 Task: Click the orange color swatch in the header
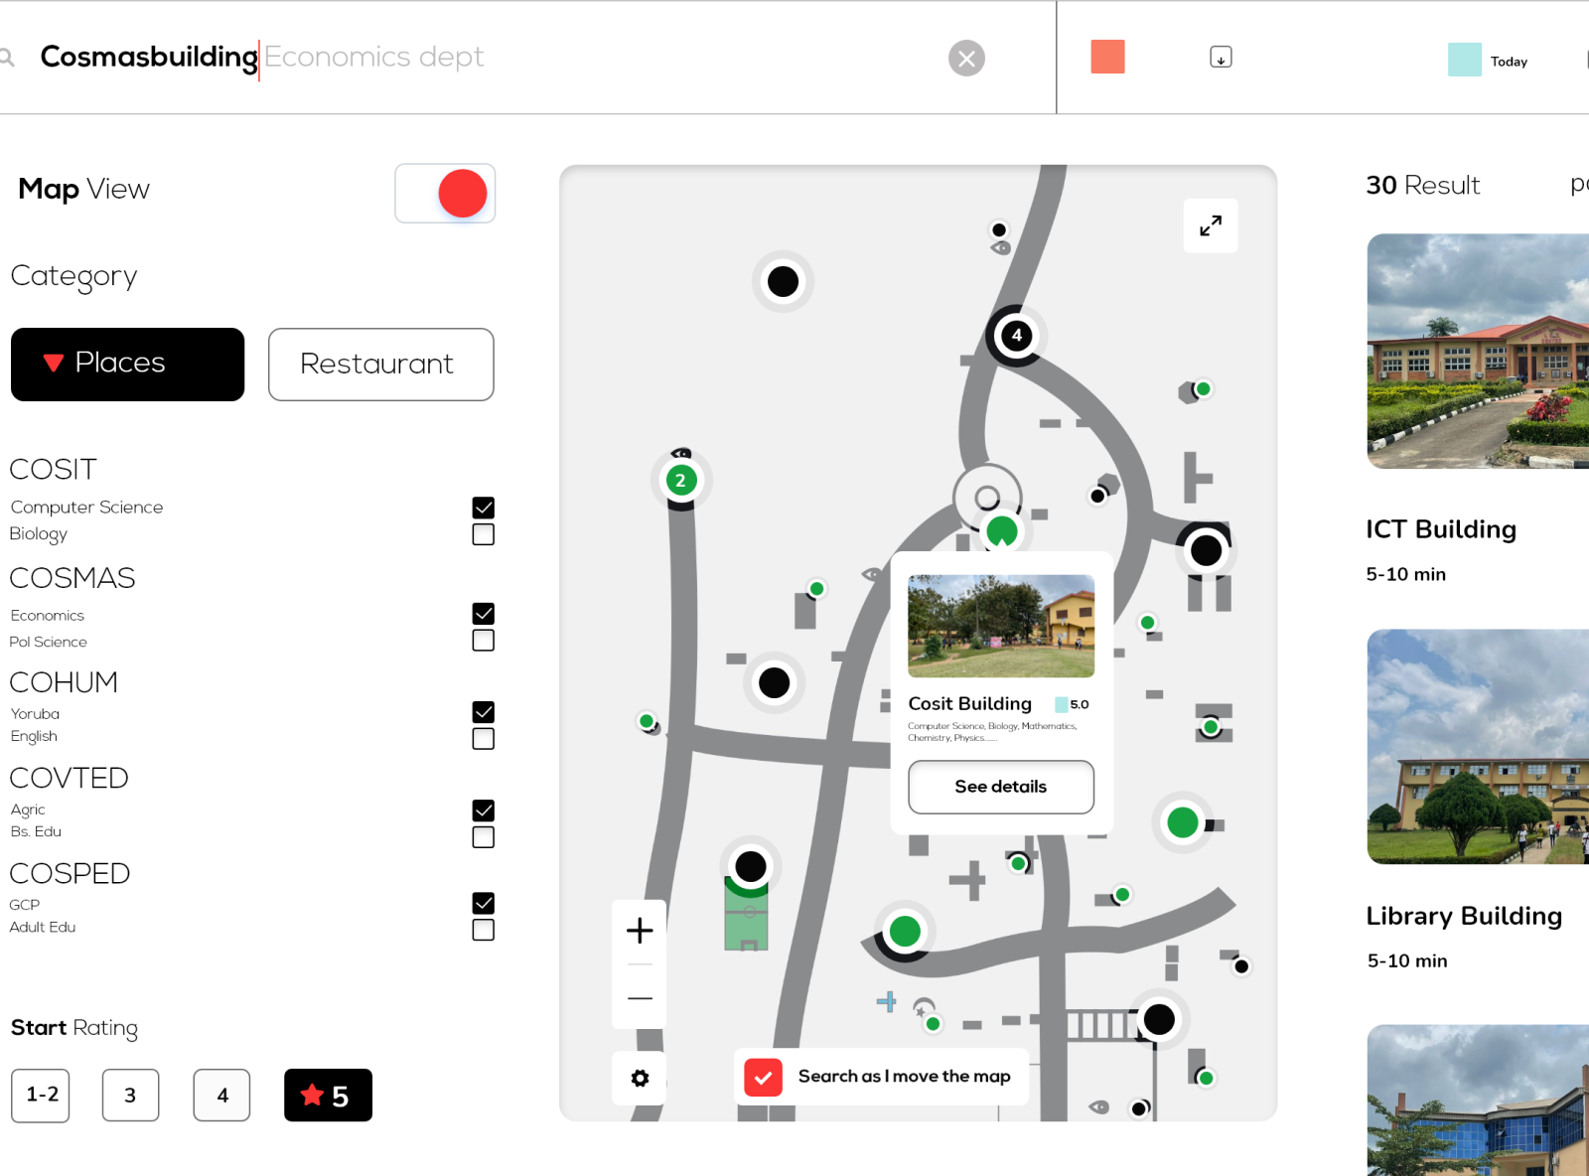[x=1107, y=58]
